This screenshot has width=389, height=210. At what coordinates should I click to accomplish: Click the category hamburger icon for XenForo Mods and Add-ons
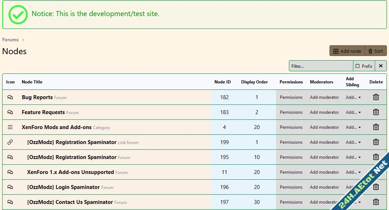(10, 127)
